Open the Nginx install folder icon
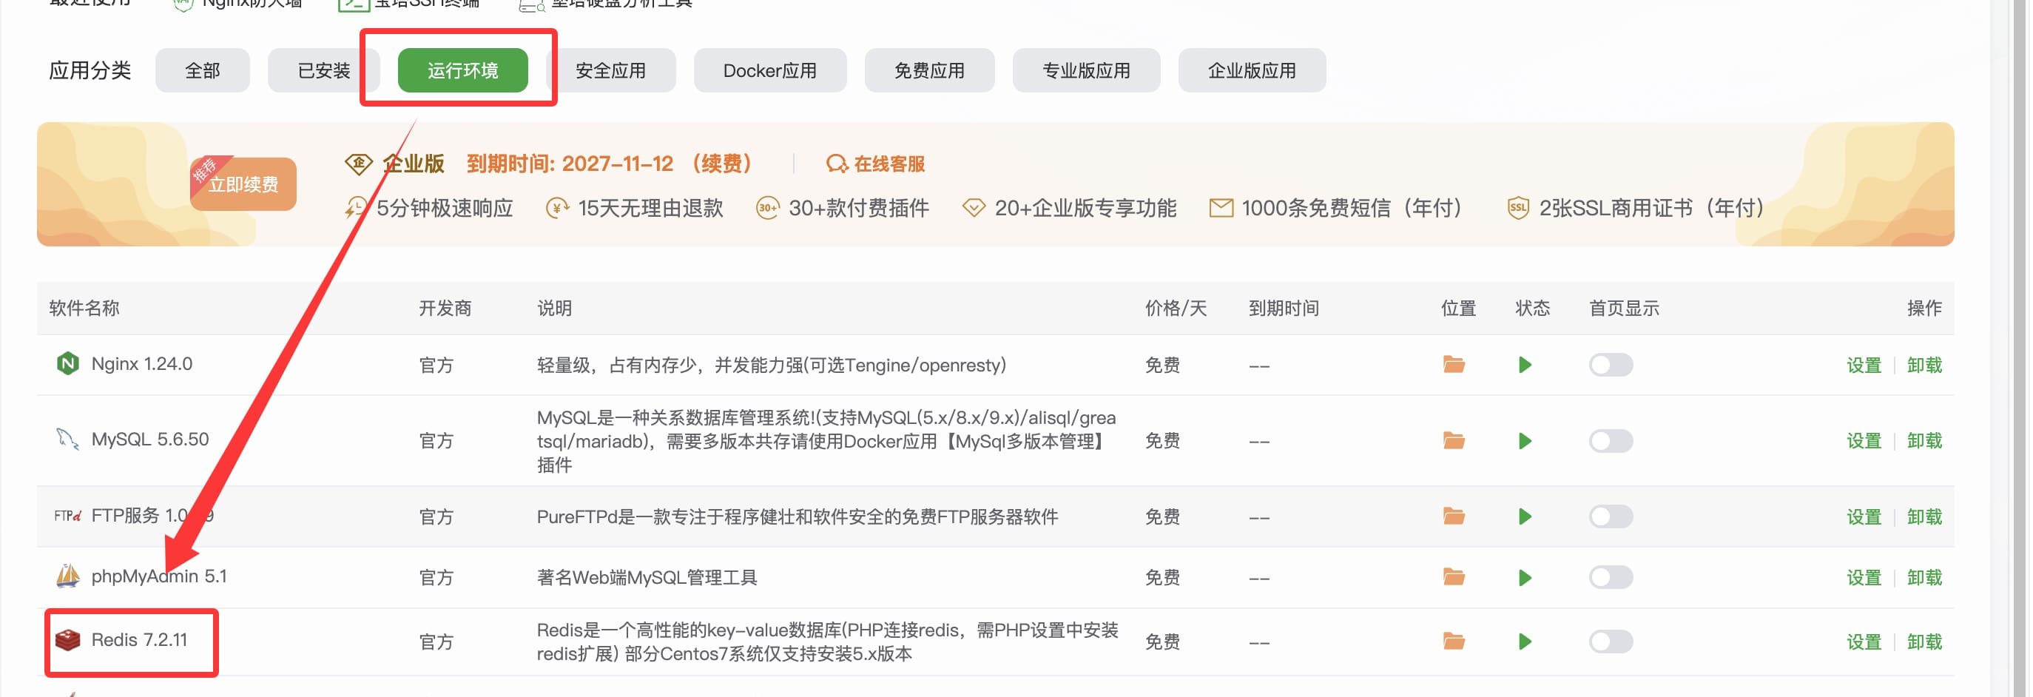The width and height of the screenshot is (2033, 697). (x=1453, y=365)
